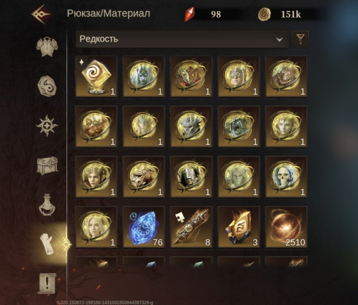Screen dimensions: 358x305
Task: Switch to the potion flask category
Action: [x=47, y=205]
